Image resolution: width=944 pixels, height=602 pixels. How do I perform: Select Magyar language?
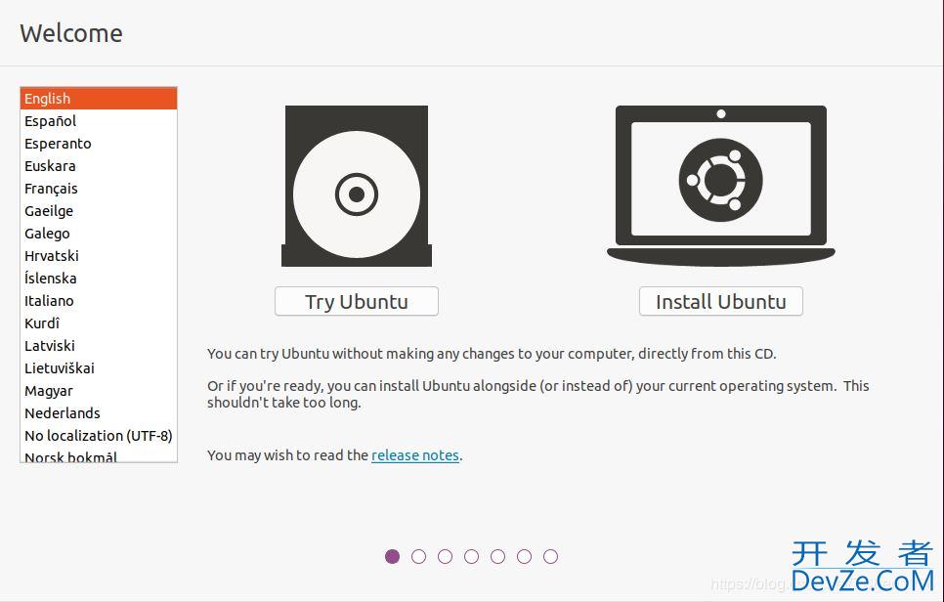(99, 391)
